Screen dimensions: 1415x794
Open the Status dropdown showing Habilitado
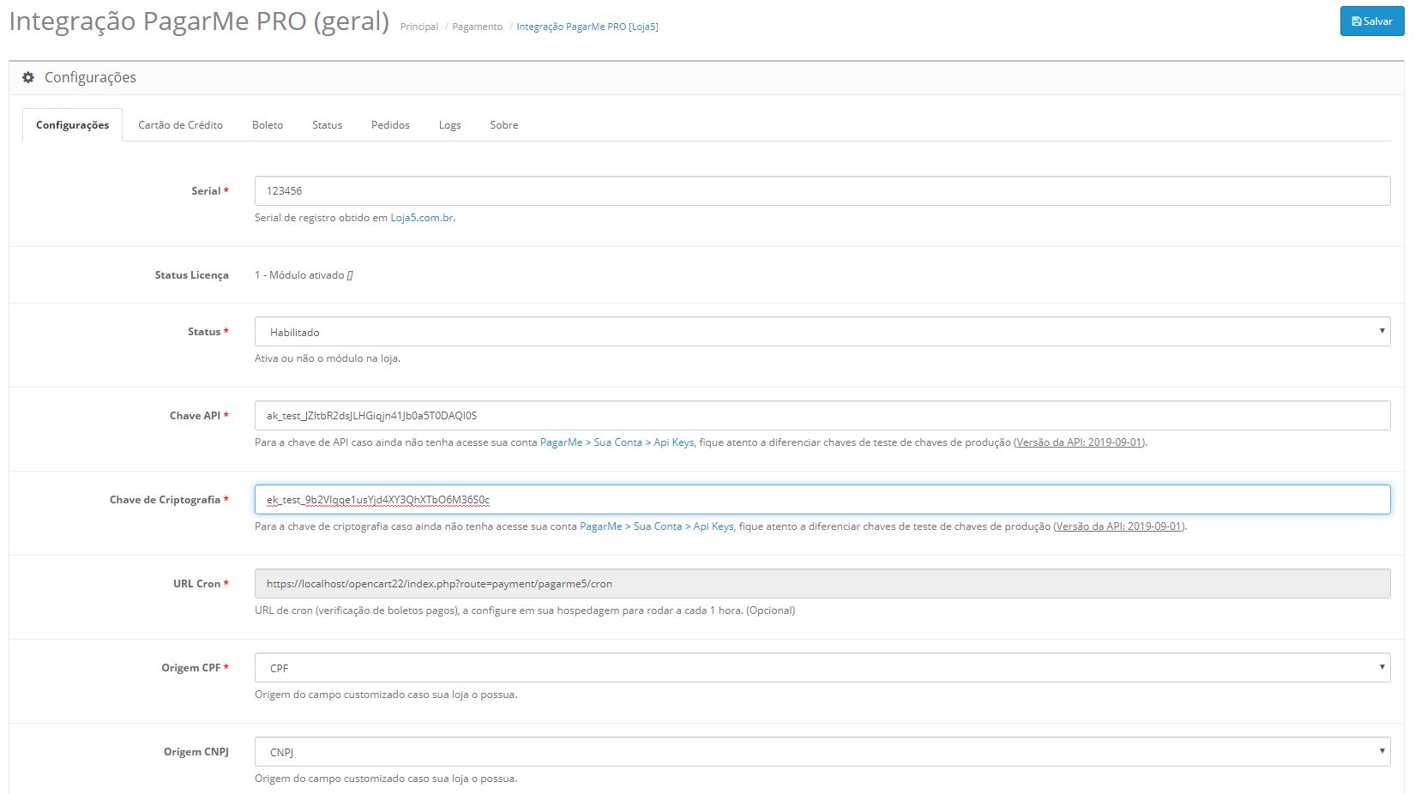822,331
